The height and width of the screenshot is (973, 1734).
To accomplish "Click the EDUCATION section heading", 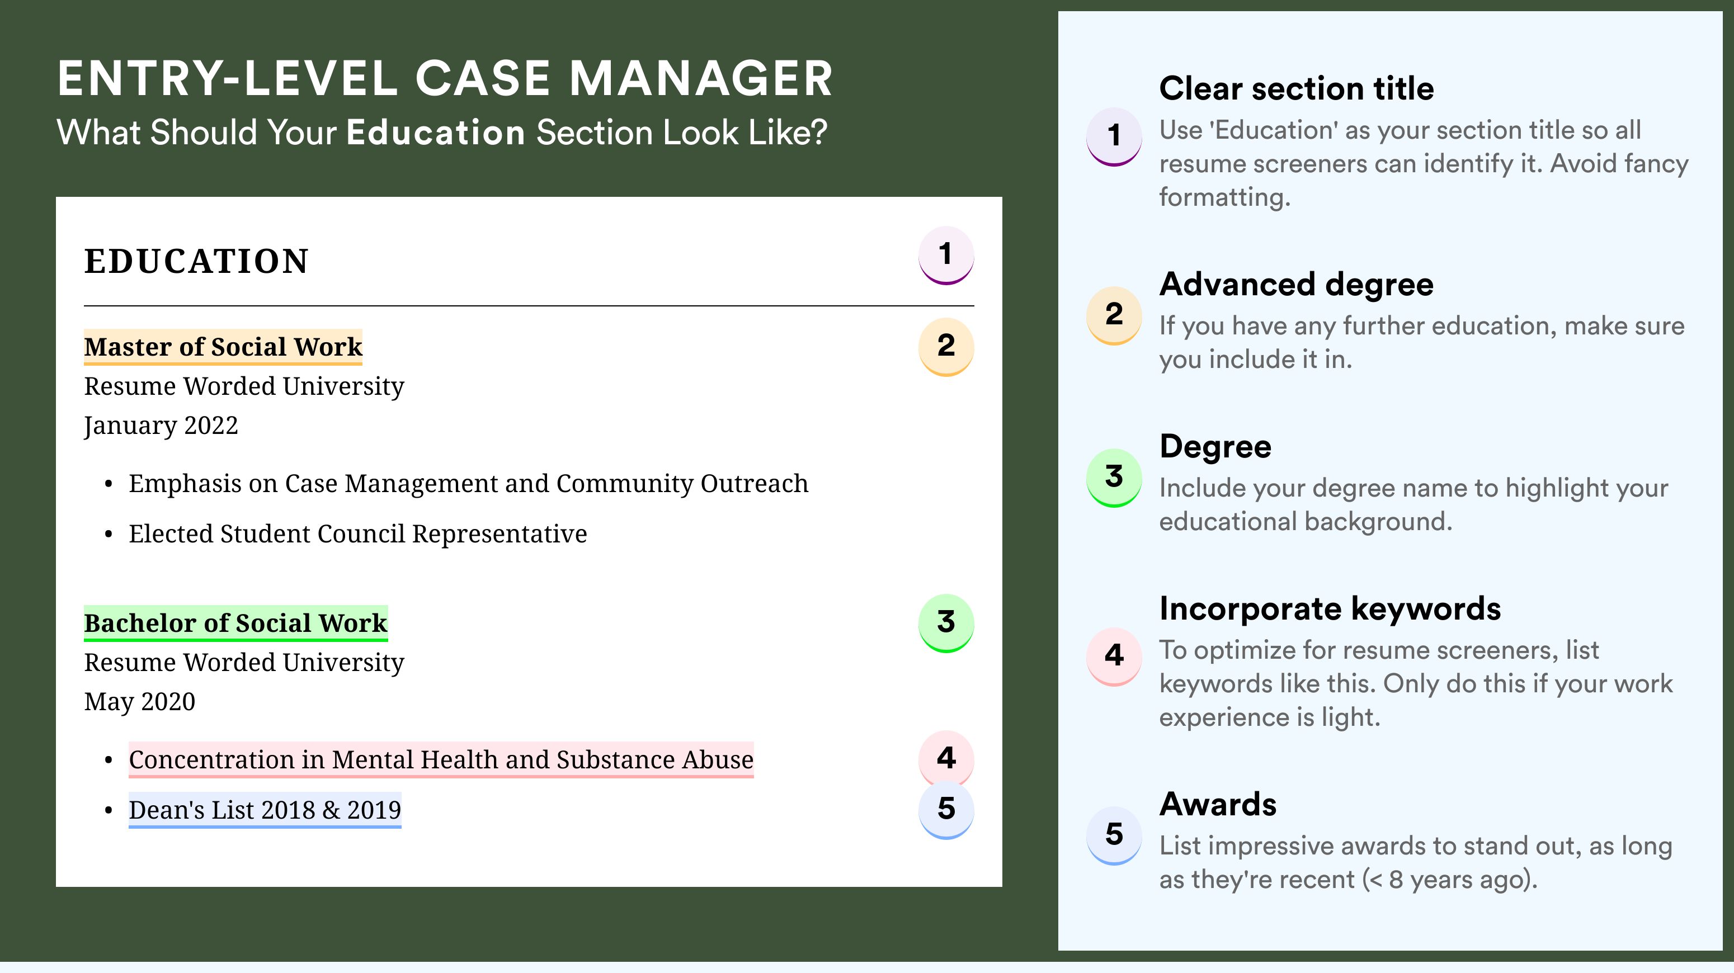I will tap(196, 261).
